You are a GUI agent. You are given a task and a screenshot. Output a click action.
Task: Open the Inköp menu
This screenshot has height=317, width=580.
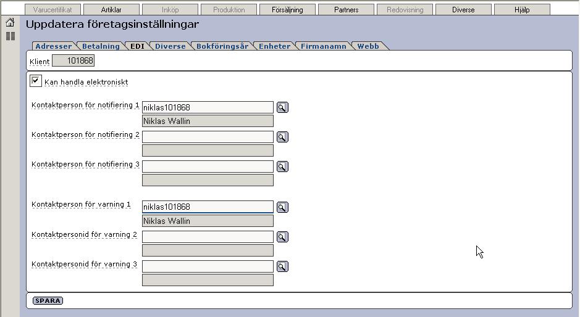pos(170,10)
